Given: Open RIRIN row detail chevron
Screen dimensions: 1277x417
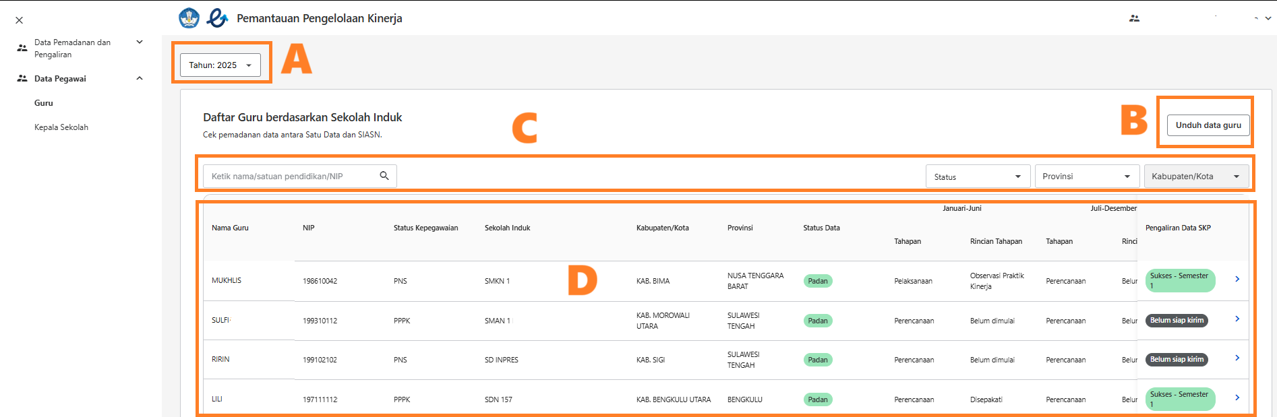Looking at the screenshot, I should tap(1237, 358).
